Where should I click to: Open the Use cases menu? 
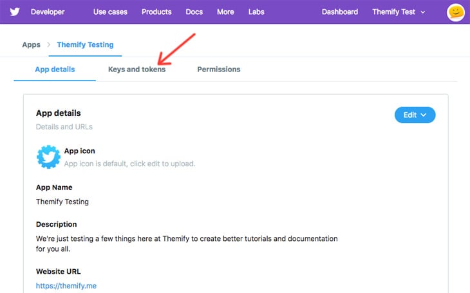(110, 12)
